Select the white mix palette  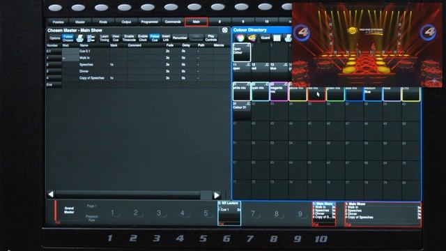pyautogui.click(x=242, y=91)
